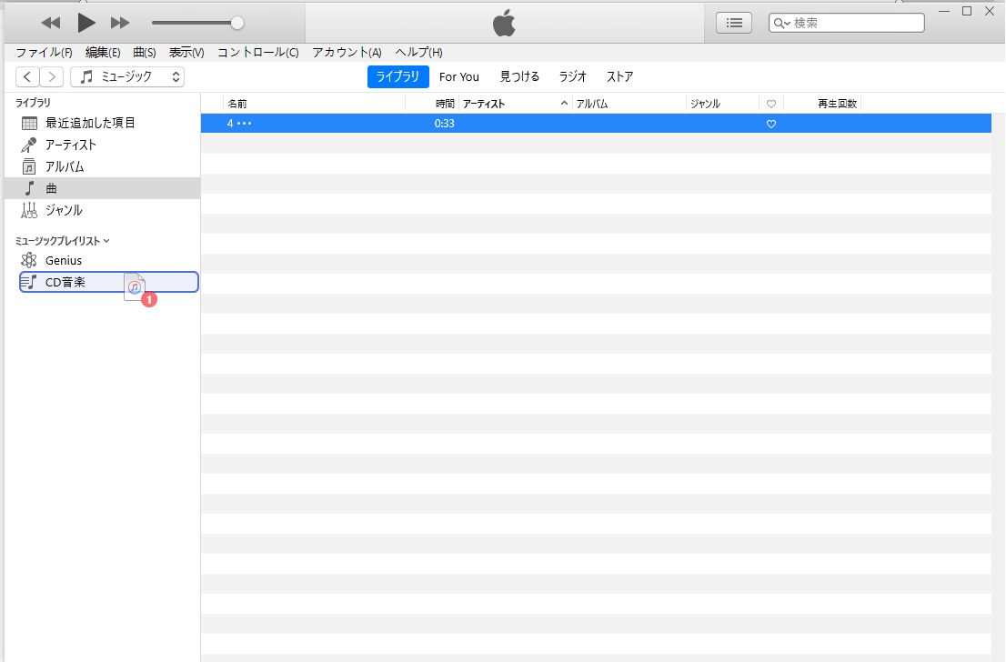Click the Up Next list icon near the Apple logo
Screen dimensions: 1006x662
(734, 22)
